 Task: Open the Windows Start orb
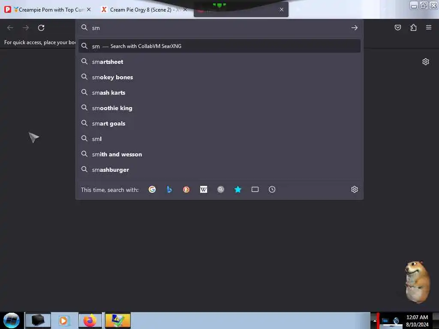pyautogui.click(x=12, y=320)
